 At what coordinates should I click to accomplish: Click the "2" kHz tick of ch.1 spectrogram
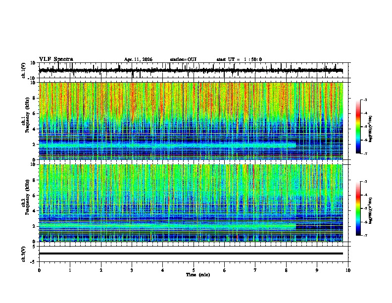[34, 145]
